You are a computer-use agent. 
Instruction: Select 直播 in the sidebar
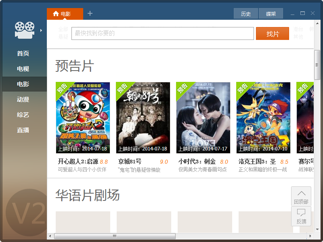point(23,130)
